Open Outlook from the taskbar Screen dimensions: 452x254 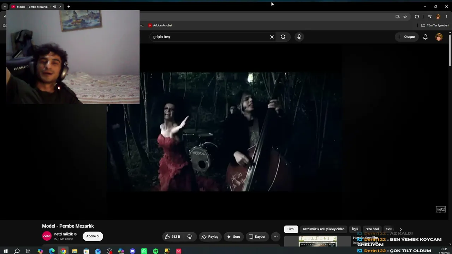[x=98, y=251]
